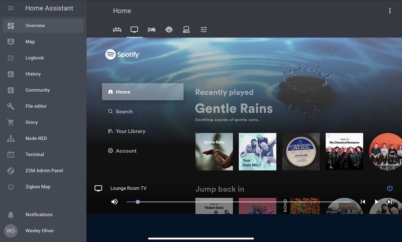Open the History chart icon

[x=11, y=74]
